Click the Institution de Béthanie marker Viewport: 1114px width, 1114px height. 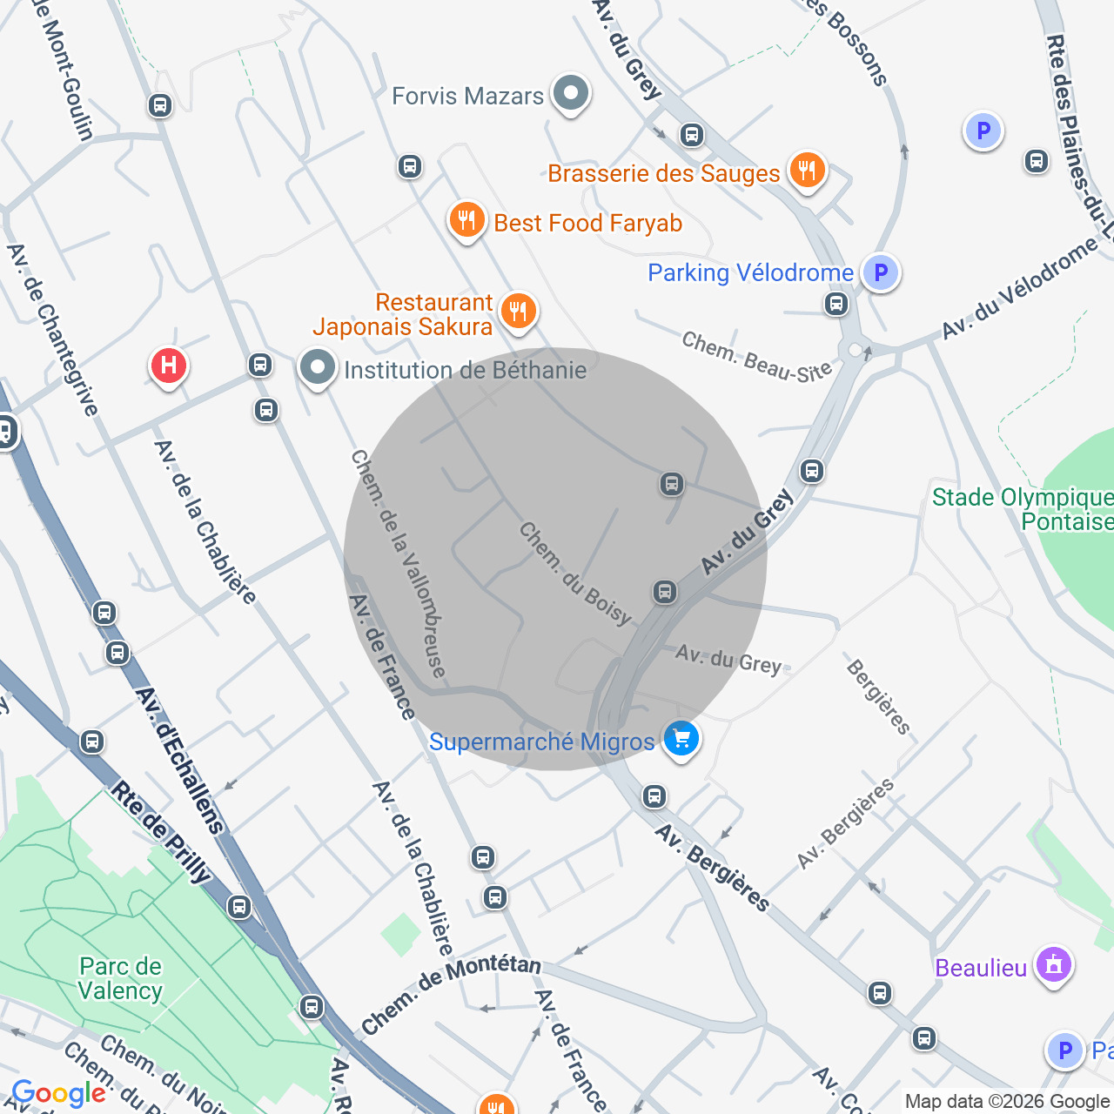click(x=318, y=369)
